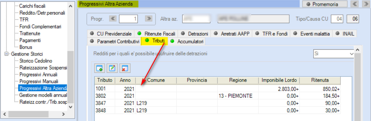Go to next Progr. record arrow

[x=149, y=19]
